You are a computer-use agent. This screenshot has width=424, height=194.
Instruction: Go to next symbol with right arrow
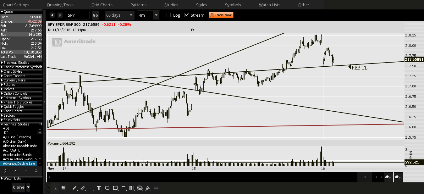tap(60, 15)
